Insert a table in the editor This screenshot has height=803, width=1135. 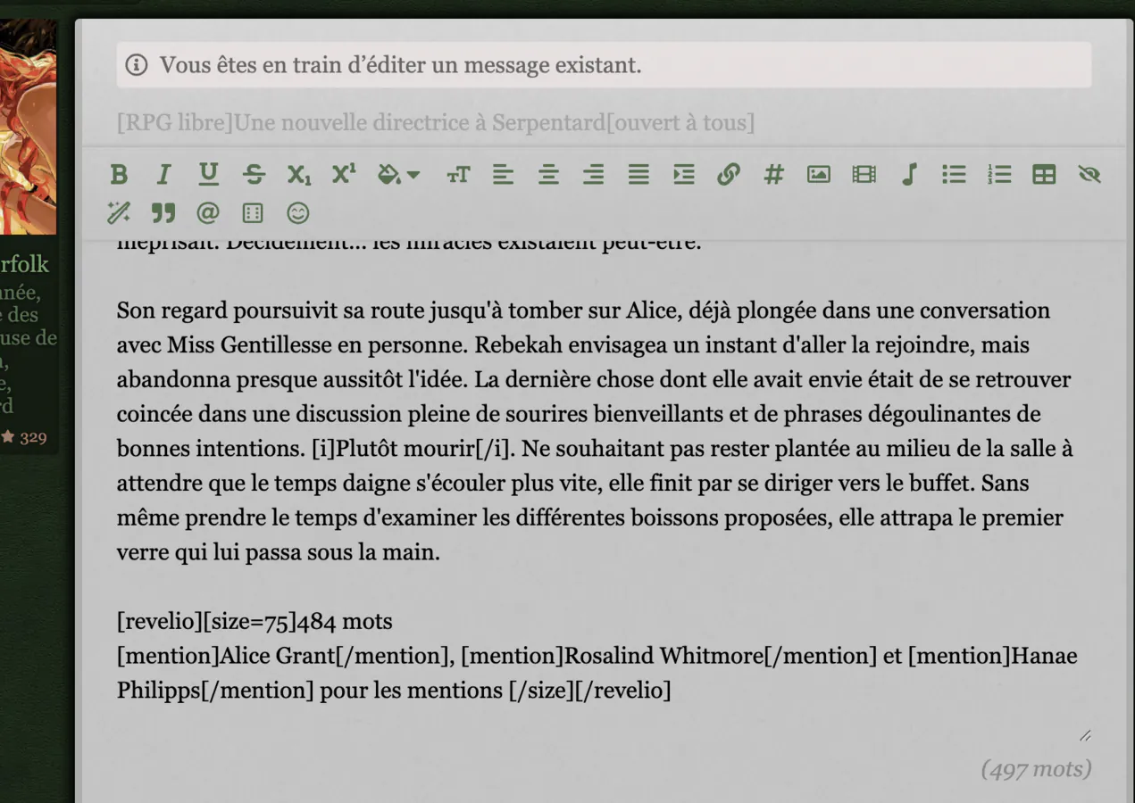[x=1044, y=175]
